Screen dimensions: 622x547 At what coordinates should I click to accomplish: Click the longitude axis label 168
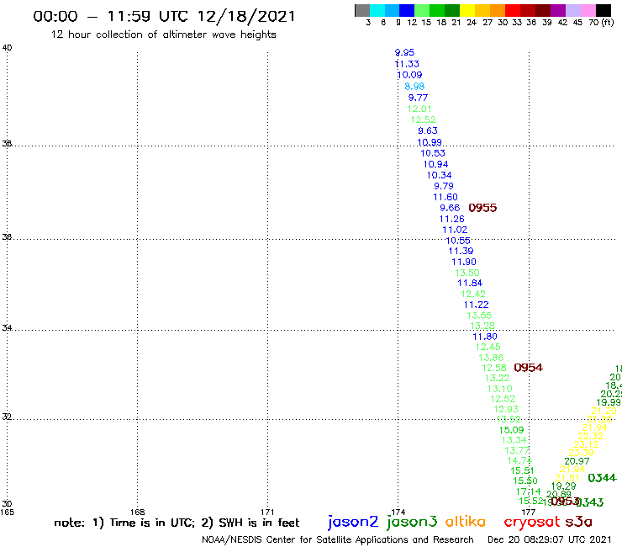point(137,512)
